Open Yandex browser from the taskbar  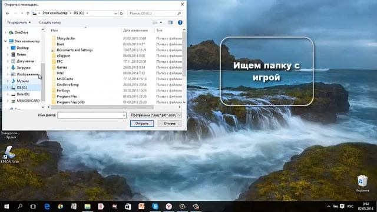pyautogui.click(x=169, y=206)
